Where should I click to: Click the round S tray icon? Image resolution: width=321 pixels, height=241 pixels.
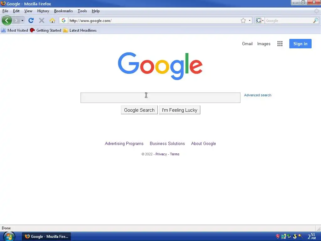pyautogui.click(x=295, y=236)
